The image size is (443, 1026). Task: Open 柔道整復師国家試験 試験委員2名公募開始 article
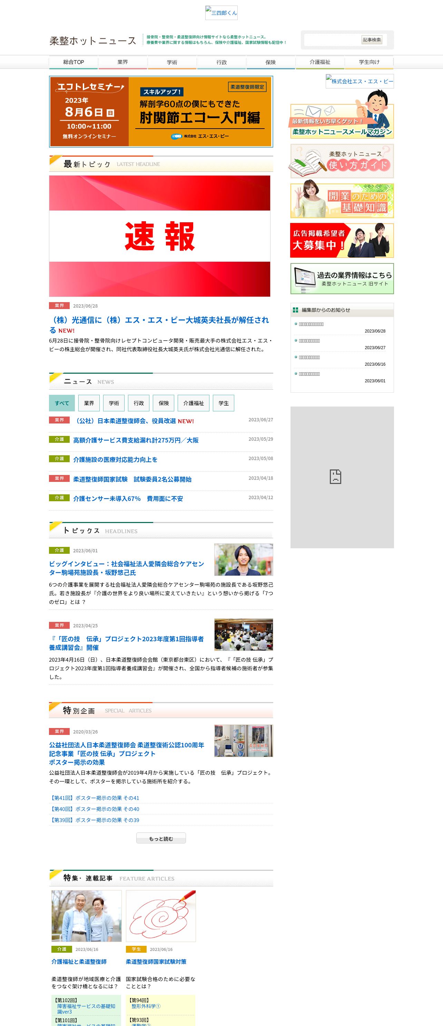[x=132, y=479]
